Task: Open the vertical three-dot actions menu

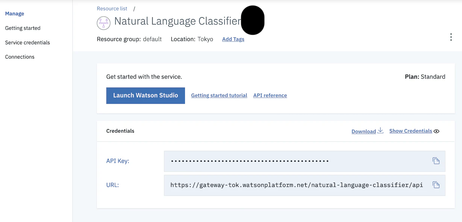Action: pos(451,37)
